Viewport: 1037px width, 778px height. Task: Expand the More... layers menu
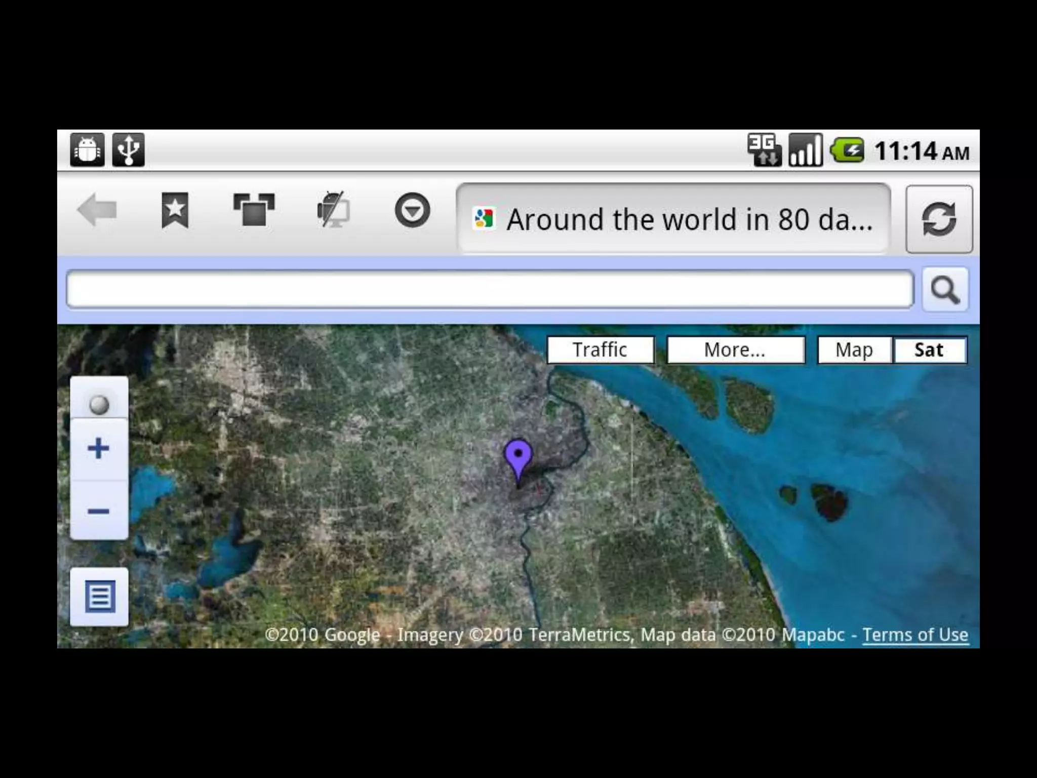click(x=735, y=350)
